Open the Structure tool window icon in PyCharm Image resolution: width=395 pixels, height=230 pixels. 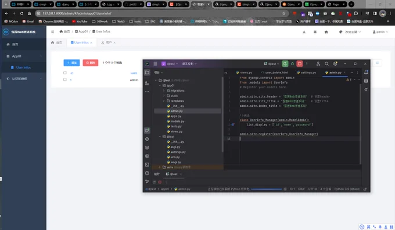[147, 84]
